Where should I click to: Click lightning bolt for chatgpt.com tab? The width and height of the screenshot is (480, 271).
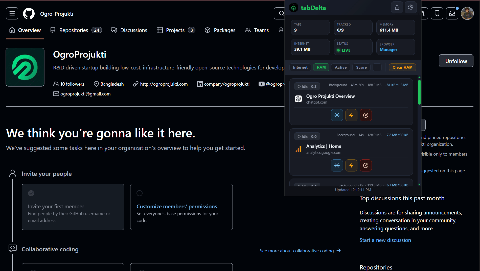[x=351, y=115]
